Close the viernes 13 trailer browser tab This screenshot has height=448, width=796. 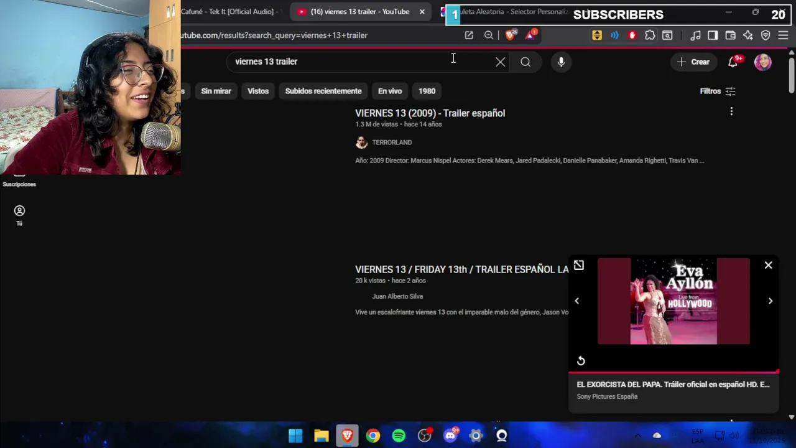click(x=422, y=12)
